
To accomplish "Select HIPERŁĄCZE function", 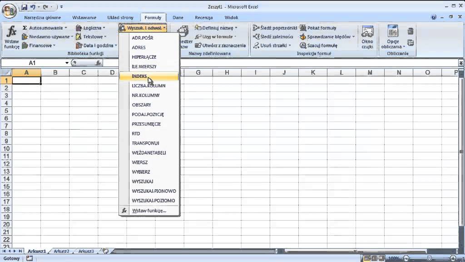I will (149, 57).
